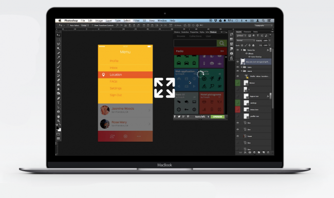Open the Opacity slider arrow
The width and height of the screenshot is (334, 198).
[x=270, y=40]
